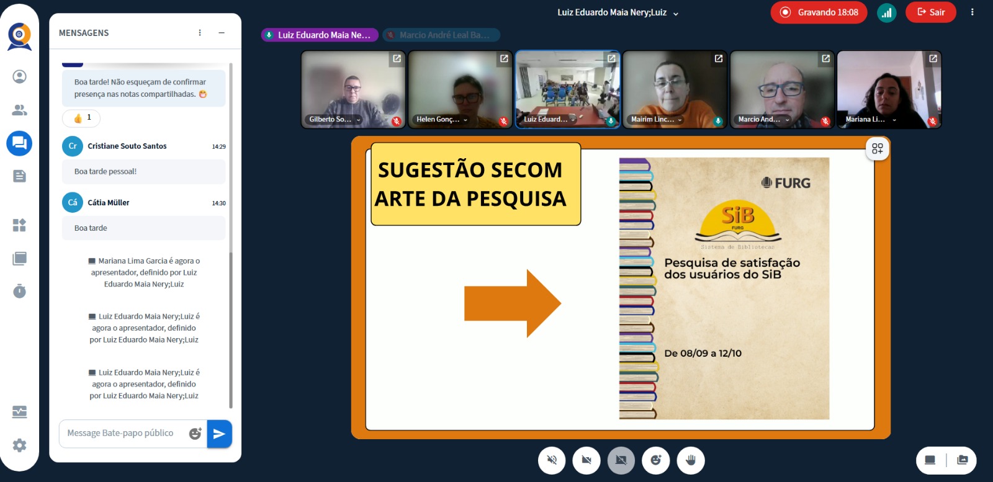Toggle webcam sharing button
This screenshot has height=482, width=993.
[586, 460]
